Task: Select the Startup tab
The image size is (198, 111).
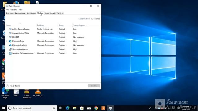Action: pos(40,13)
